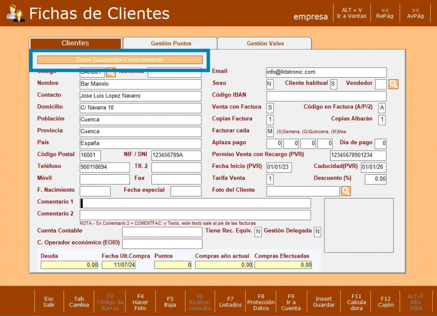Select the Comentario 2 text field
The width and height of the screenshot is (437, 316).
point(195,215)
